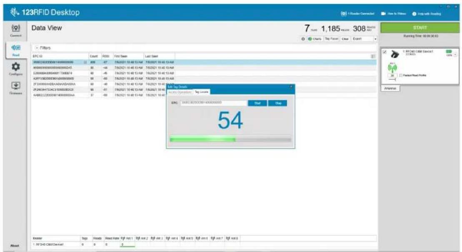Open the row menu icon on the selected tag row
Viewport: 462px width, 252px height.
click(85, 62)
